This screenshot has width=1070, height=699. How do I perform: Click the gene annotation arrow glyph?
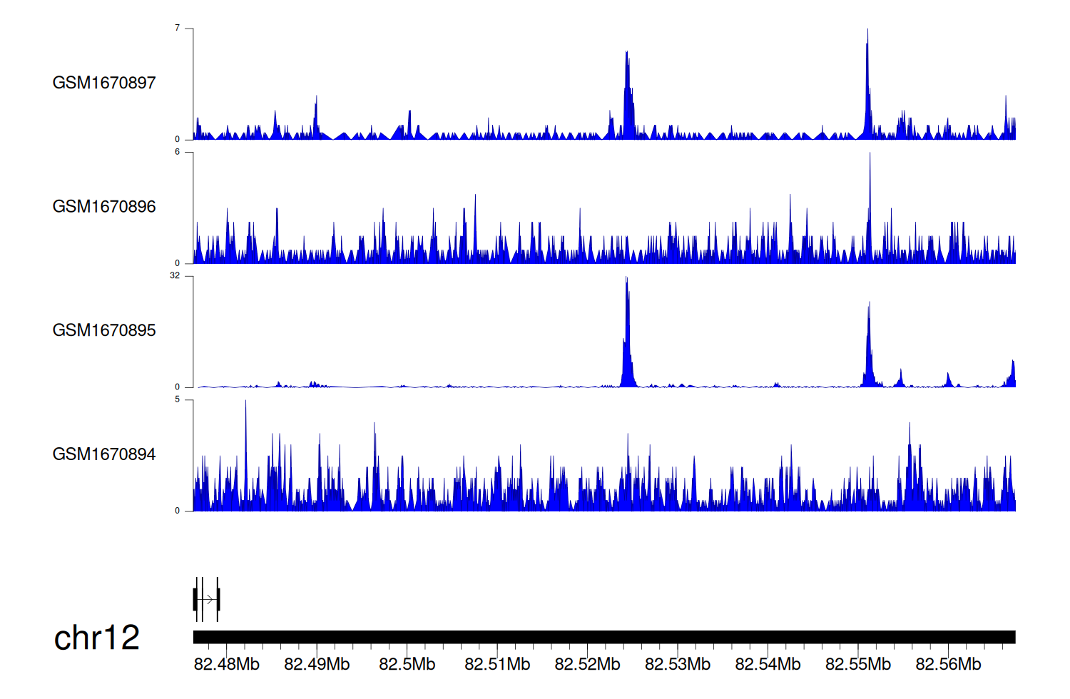click(207, 599)
